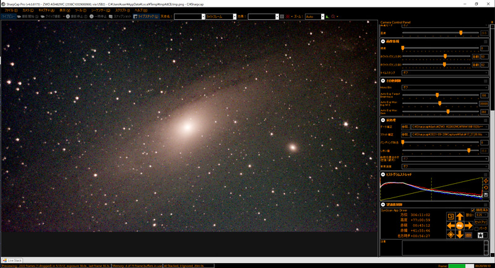Screen dimensions: 495x268
Task: Open the ヘルプ menu
Action: click(x=141, y=10)
